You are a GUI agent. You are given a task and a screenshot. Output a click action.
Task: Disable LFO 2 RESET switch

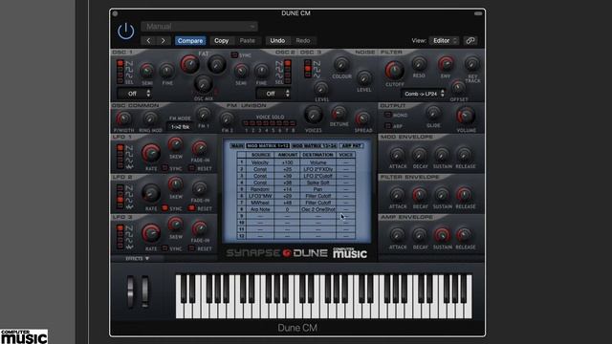pyautogui.click(x=191, y=208)
